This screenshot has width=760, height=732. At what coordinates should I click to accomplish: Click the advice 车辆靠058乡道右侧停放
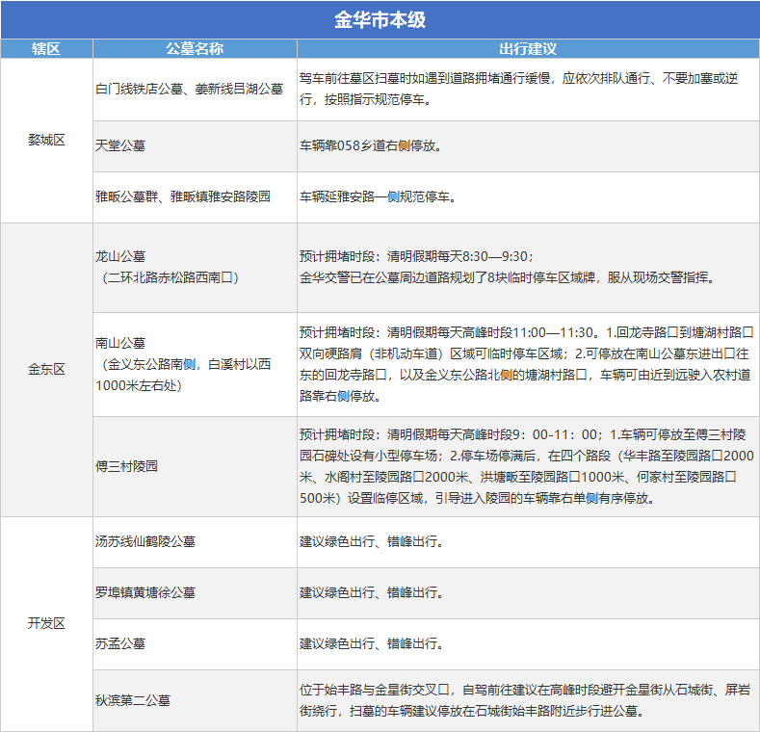click(371, 145)
